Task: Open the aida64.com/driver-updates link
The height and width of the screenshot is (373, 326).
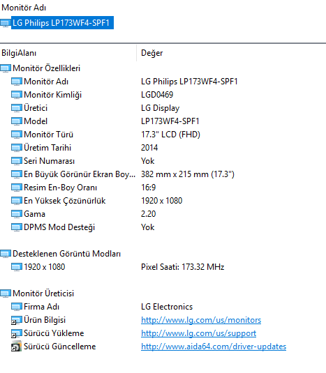Action: (x=214, y=347)
